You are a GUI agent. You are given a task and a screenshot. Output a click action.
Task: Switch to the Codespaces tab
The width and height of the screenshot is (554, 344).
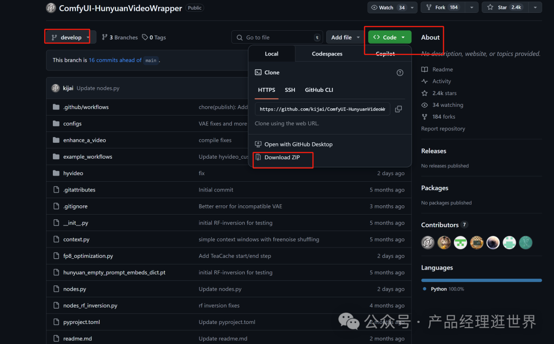327,54
